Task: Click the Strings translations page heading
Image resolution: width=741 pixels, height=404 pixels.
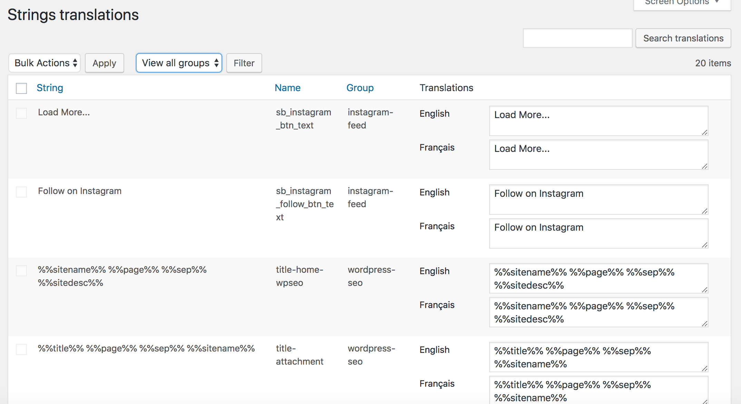Action: click(x=73, y=15)
